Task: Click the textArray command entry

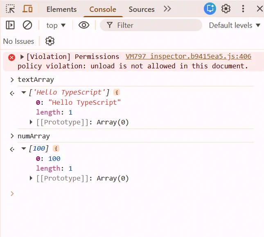Action: click(36, 80)
